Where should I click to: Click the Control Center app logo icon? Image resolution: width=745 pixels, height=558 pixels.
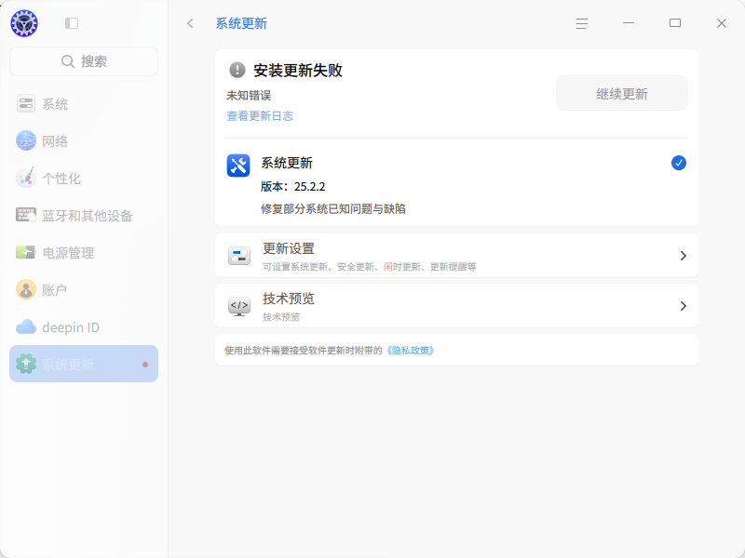pyautogui.click(x=24, y=23)
